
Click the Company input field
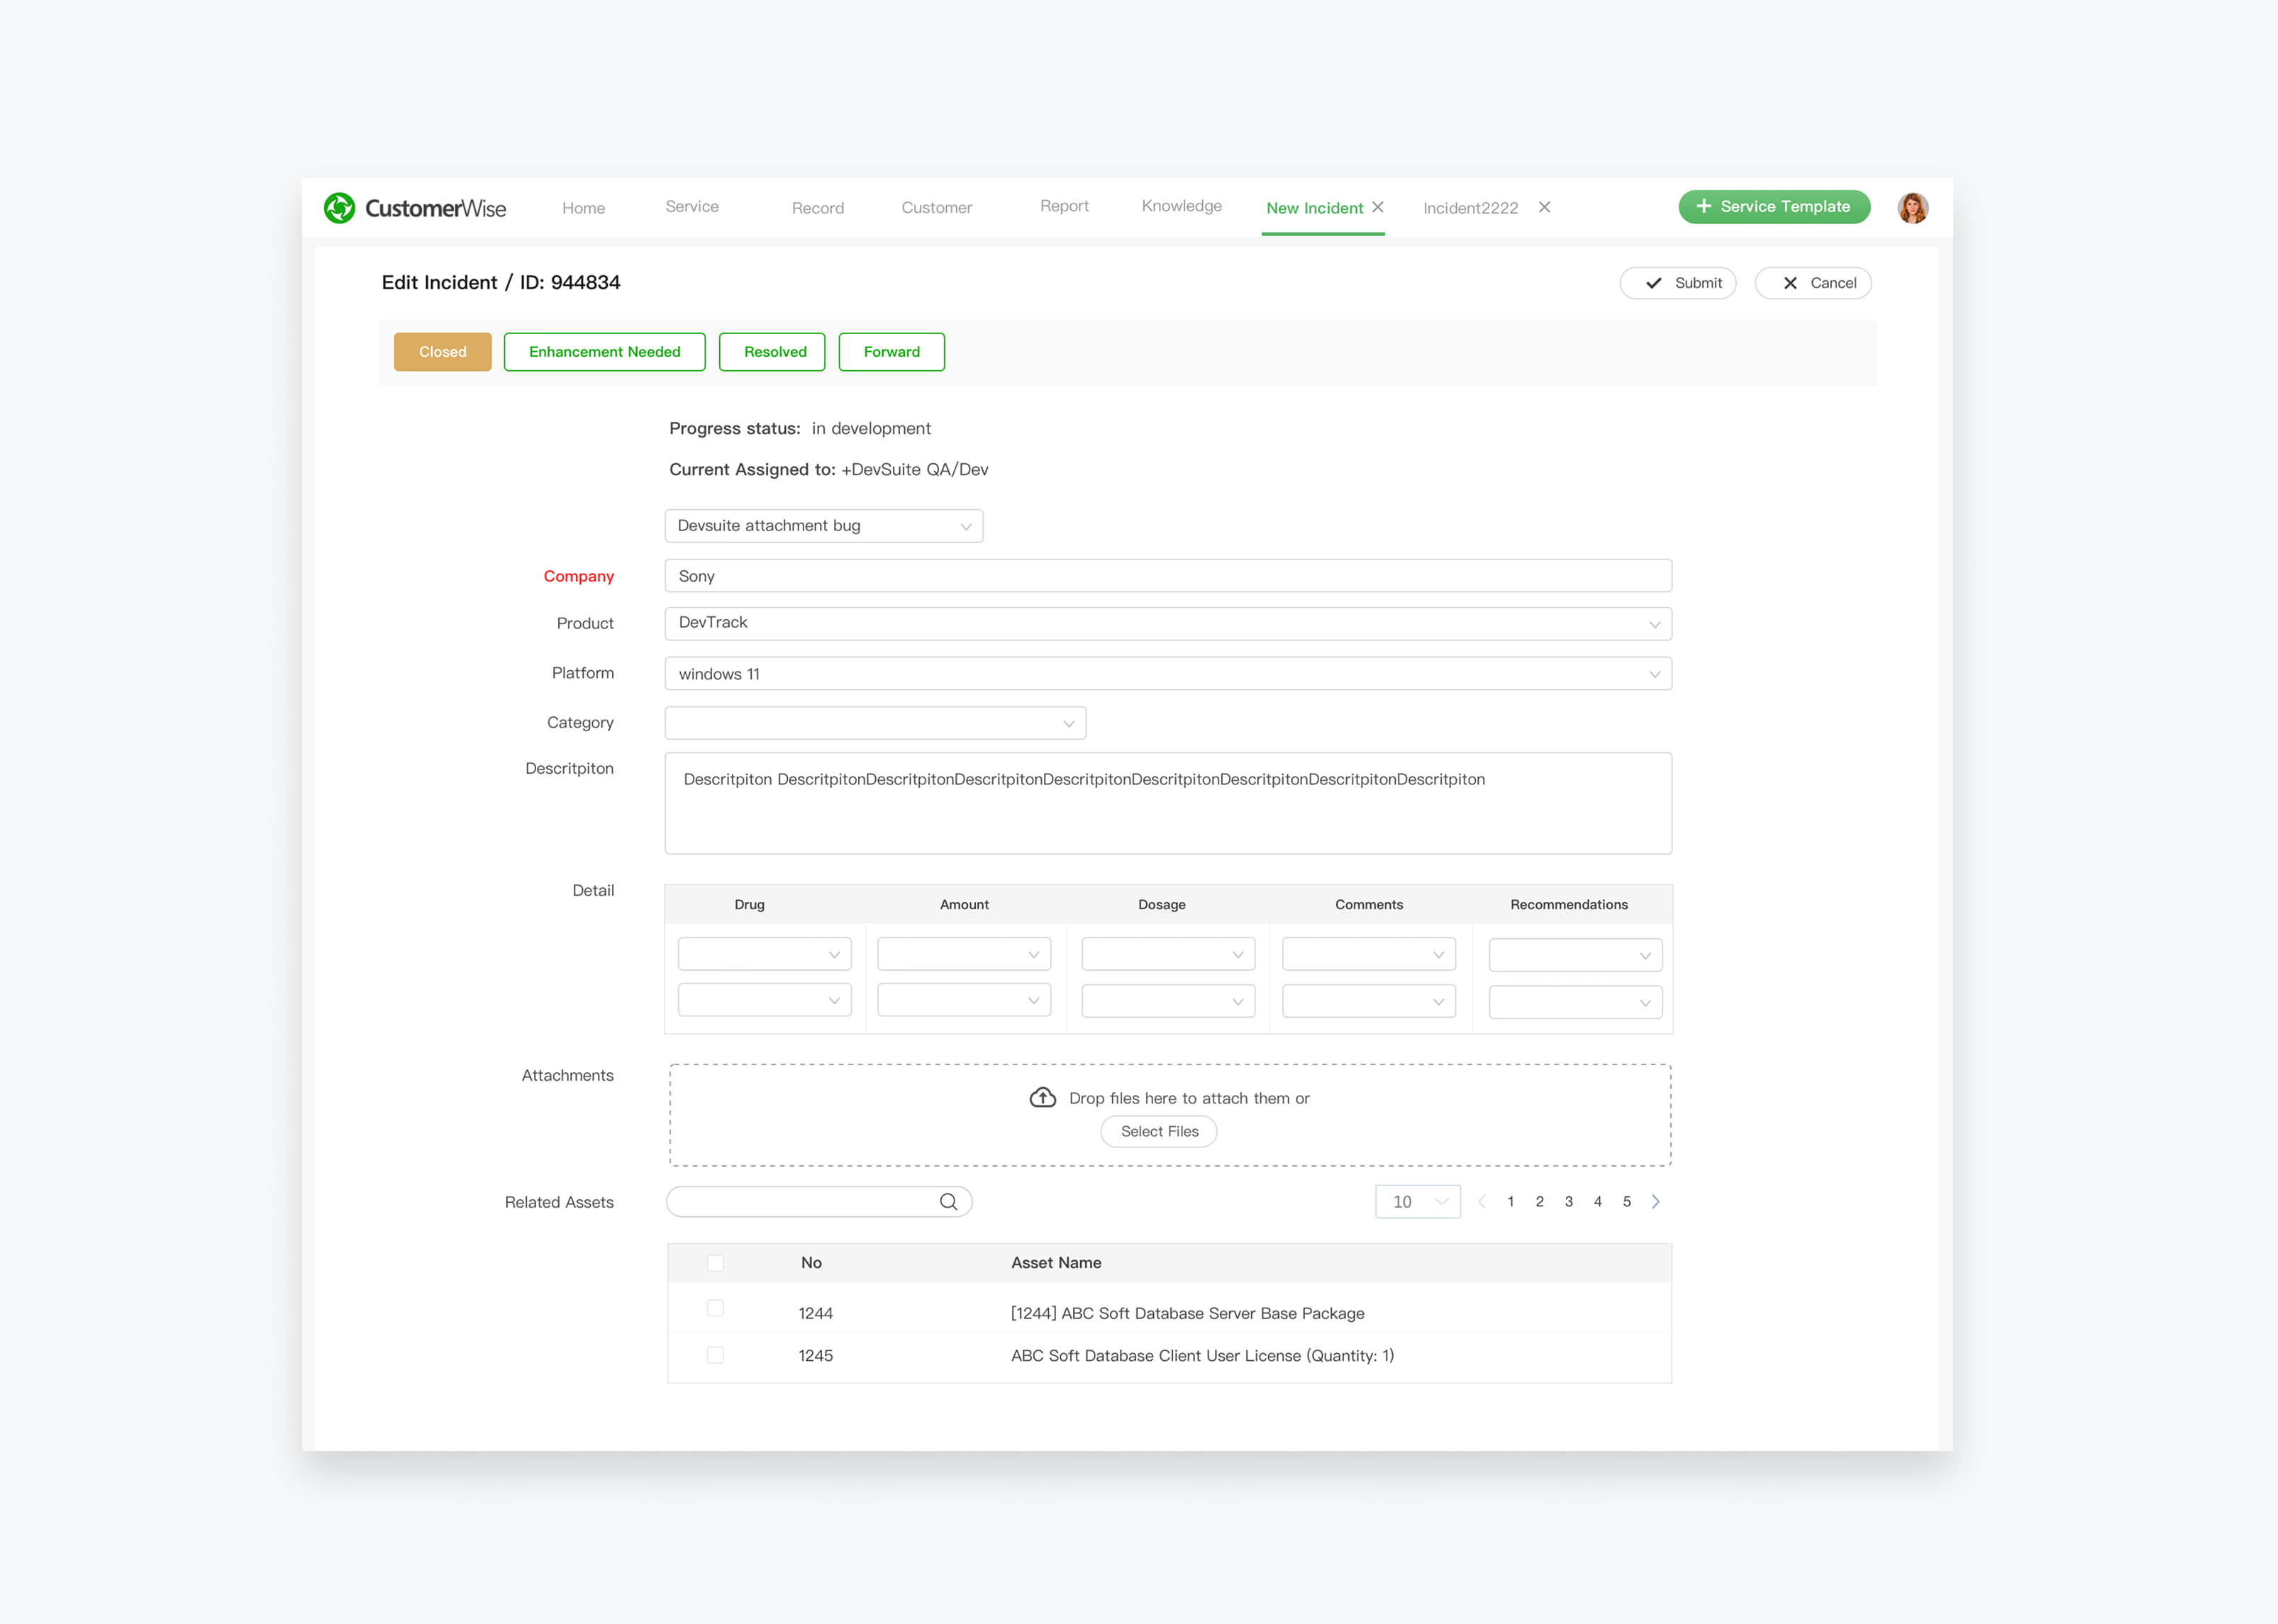point(1167,576)
